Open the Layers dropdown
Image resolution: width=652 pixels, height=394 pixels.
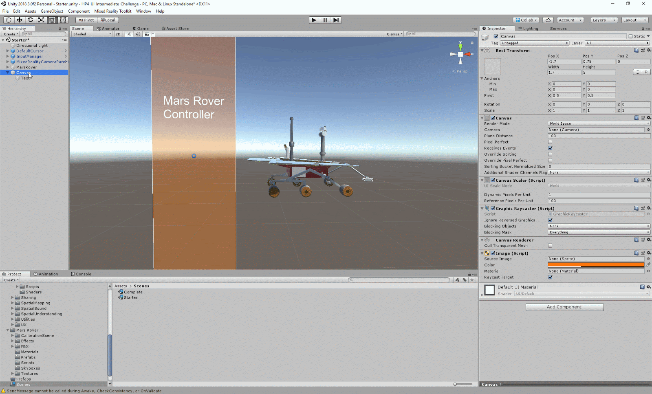[x=604, y=20]
